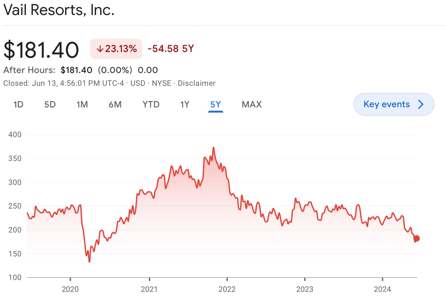Screen dimensions: 445x303
Task: Click the red current-price dot on chart
Action: pyautogui.click(x=416, y=238)
